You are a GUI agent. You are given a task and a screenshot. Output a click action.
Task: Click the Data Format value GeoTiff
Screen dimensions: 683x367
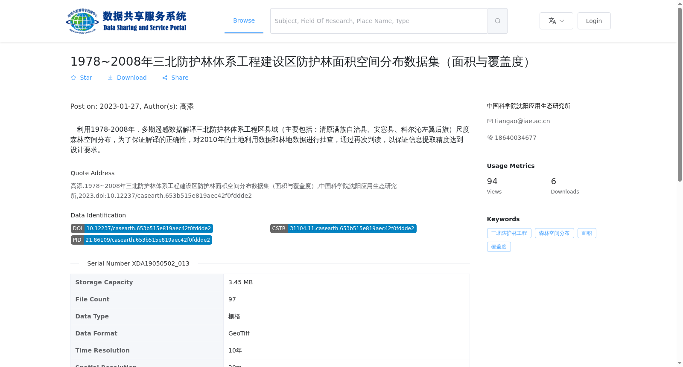pyautogui.click(x=239, y=333)
